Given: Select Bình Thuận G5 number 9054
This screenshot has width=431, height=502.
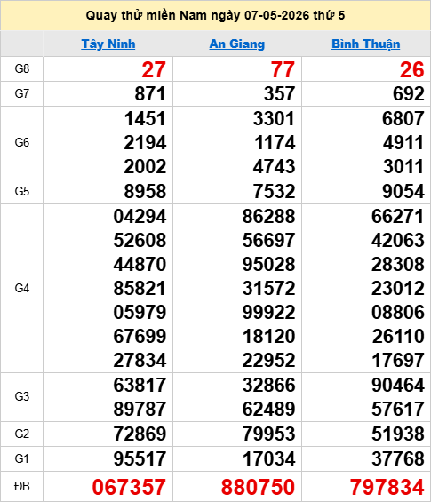Looking at the screenshot, I should (x=403, y=191).
